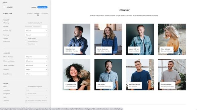Select Alice Ballinger photo card
Screen dimensions: 197x110
pyautogui.click(x=172, y=39)
